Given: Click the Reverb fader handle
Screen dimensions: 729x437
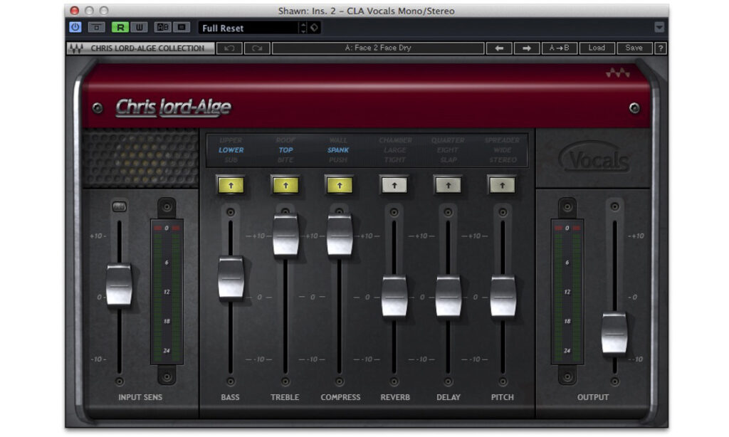Looking at the screenshot, I should click(x=394, y=296).
